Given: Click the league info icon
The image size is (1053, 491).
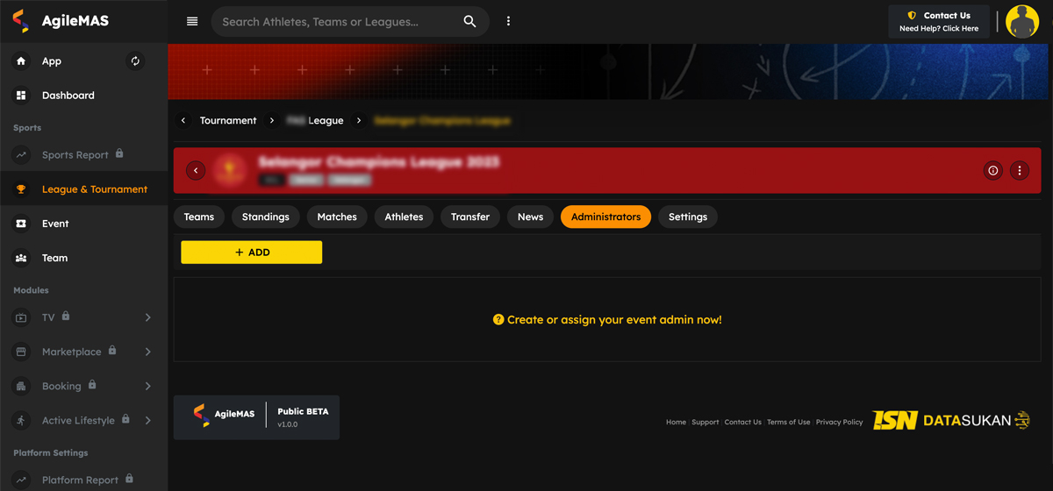Looking at the screenshot, I should (x=992, y=171).
